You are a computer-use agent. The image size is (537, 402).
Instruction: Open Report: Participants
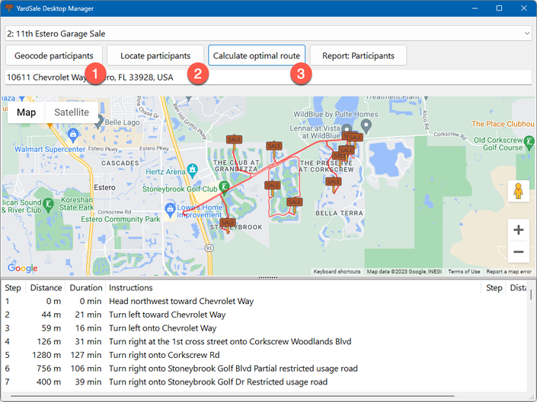tap(358, 55)
